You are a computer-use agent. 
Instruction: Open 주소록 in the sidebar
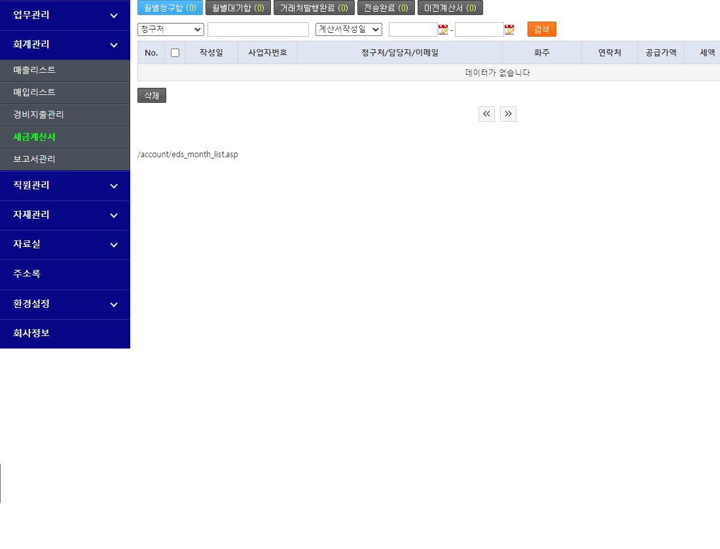pyautogui.click(x=27, y=274)
